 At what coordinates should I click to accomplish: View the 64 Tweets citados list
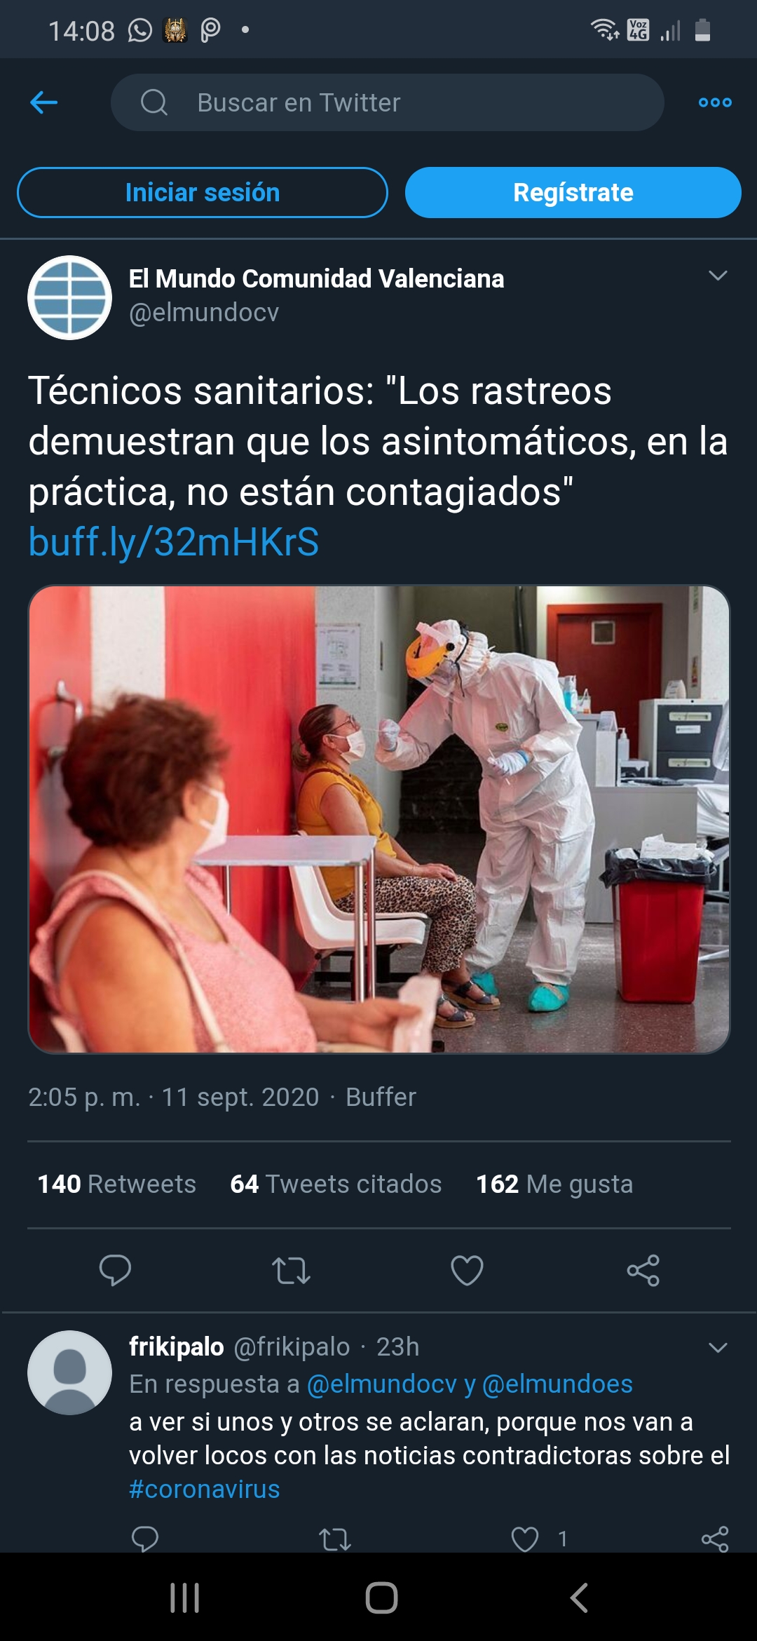point(336,1184)
